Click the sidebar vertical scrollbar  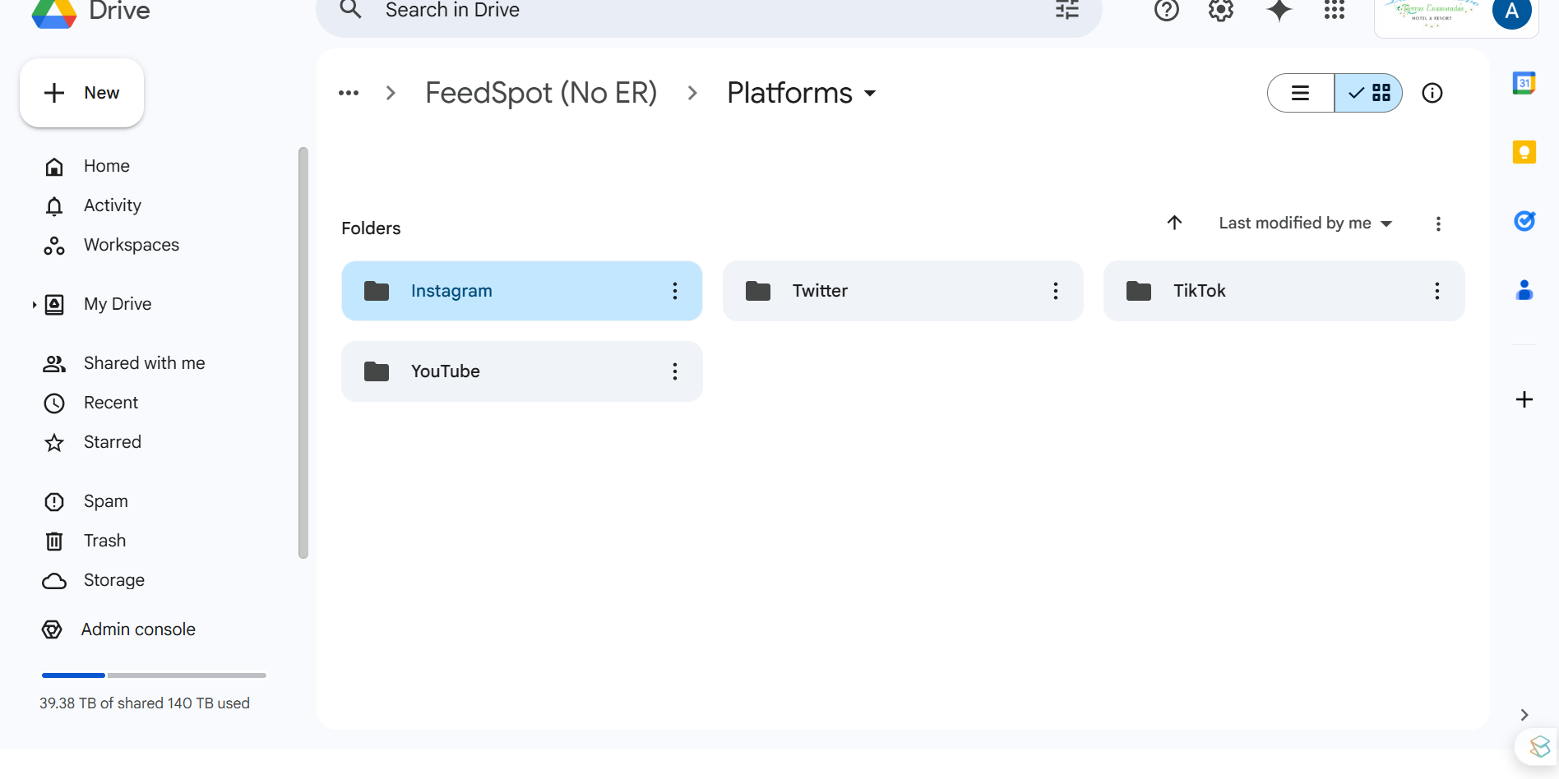pos(303,353)
